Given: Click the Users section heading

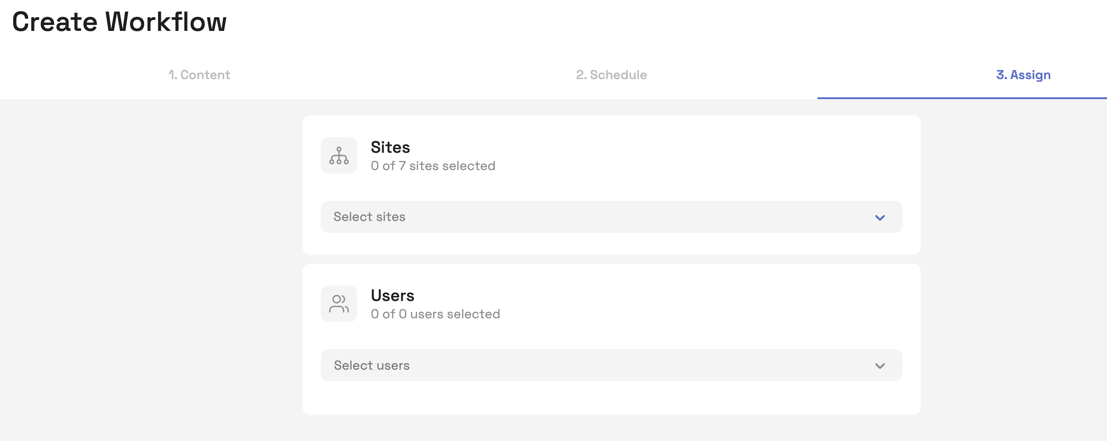Looking at the screenshot, I should tap(393, 296).
